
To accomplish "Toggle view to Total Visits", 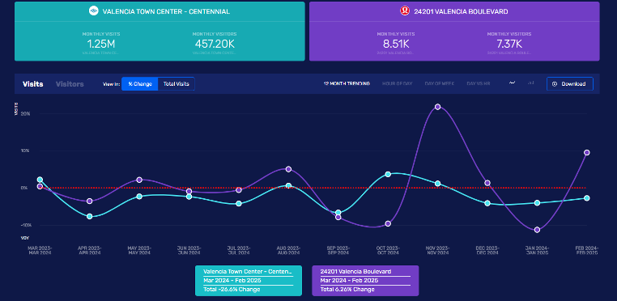I will click(x=177, y=84).
